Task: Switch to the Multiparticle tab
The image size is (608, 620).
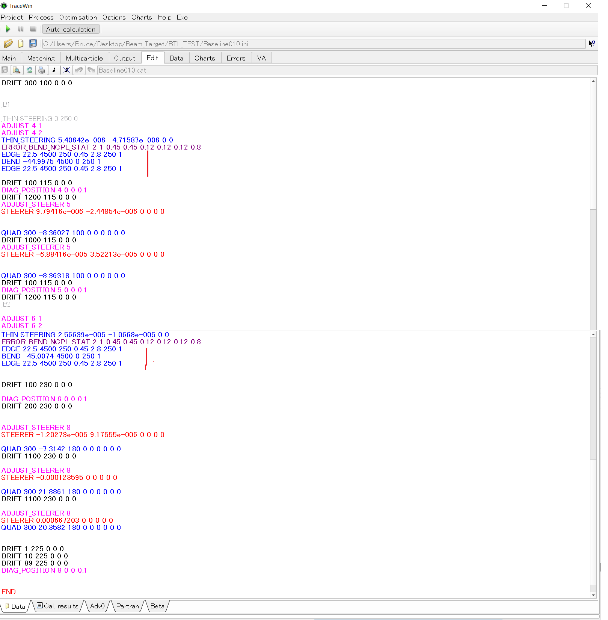Action: click(x=84, y=58)
